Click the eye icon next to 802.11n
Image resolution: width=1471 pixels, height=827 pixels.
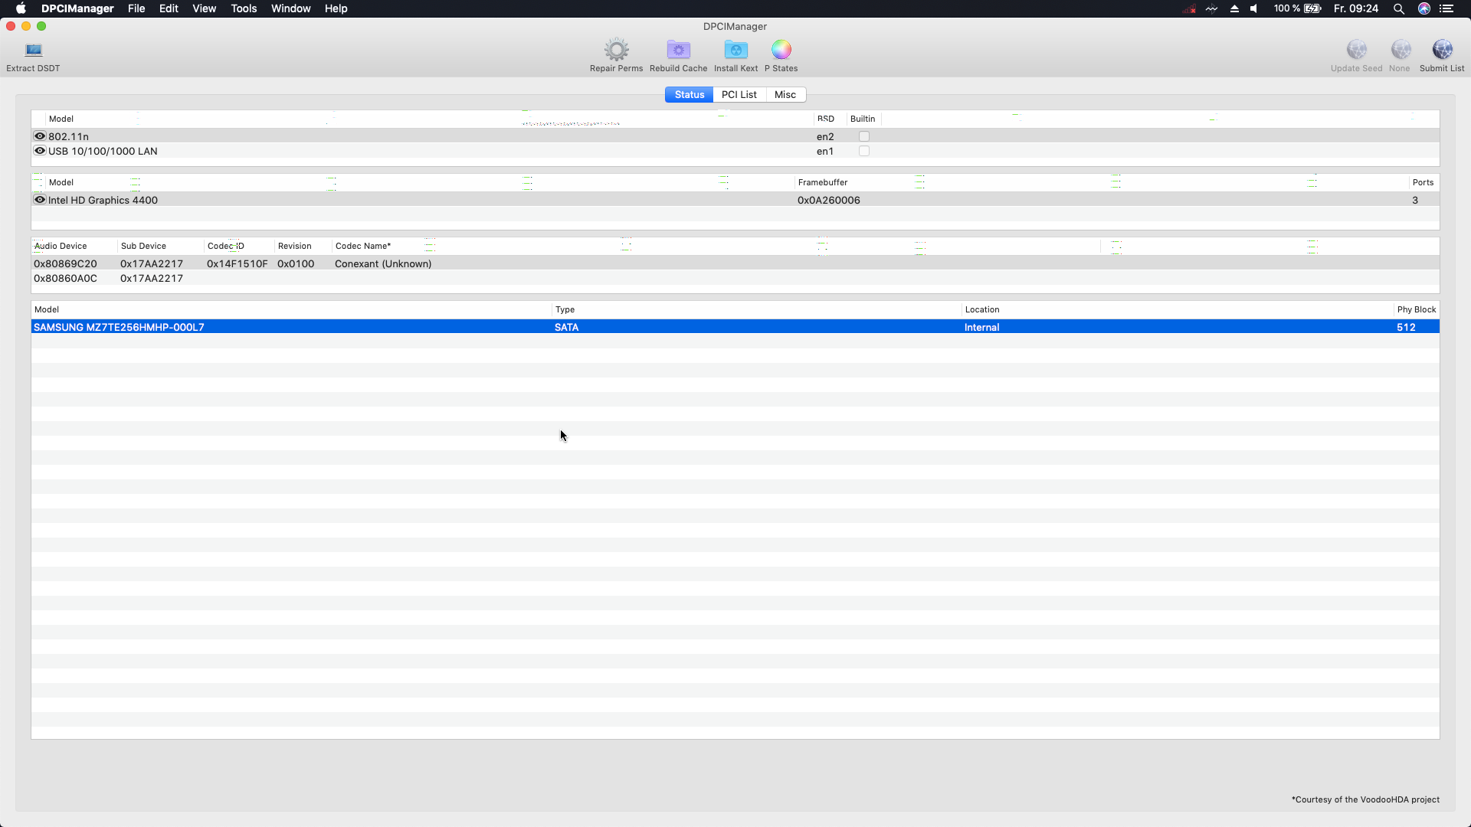pos(40,136)
